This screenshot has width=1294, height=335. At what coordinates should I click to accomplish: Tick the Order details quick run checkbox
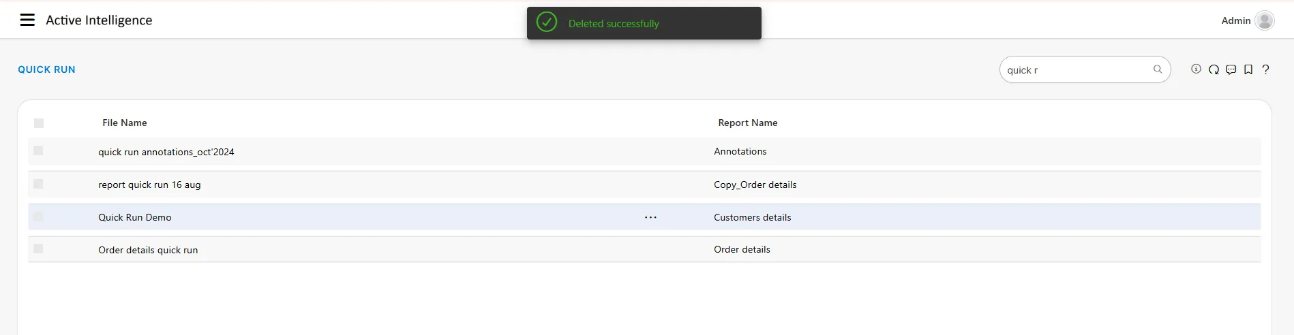pyautogui.click(x=38, y=249)
